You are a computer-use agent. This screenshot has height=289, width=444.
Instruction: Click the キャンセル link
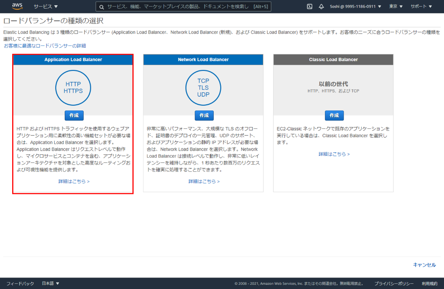click(424, 265)
